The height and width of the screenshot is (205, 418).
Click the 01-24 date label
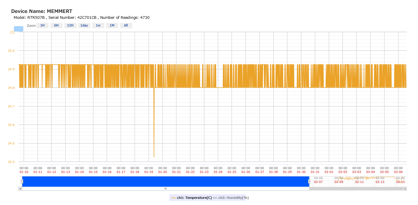coord(218,172)
